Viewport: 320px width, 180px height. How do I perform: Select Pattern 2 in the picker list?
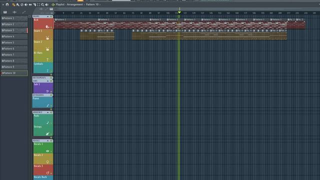coord(14,24)
